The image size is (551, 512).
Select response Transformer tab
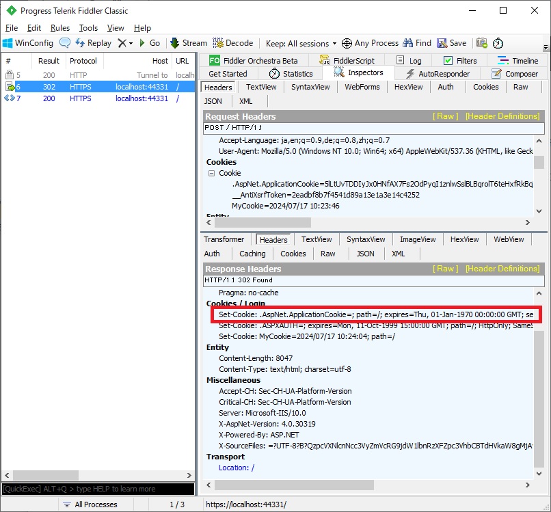coord(224,239)
